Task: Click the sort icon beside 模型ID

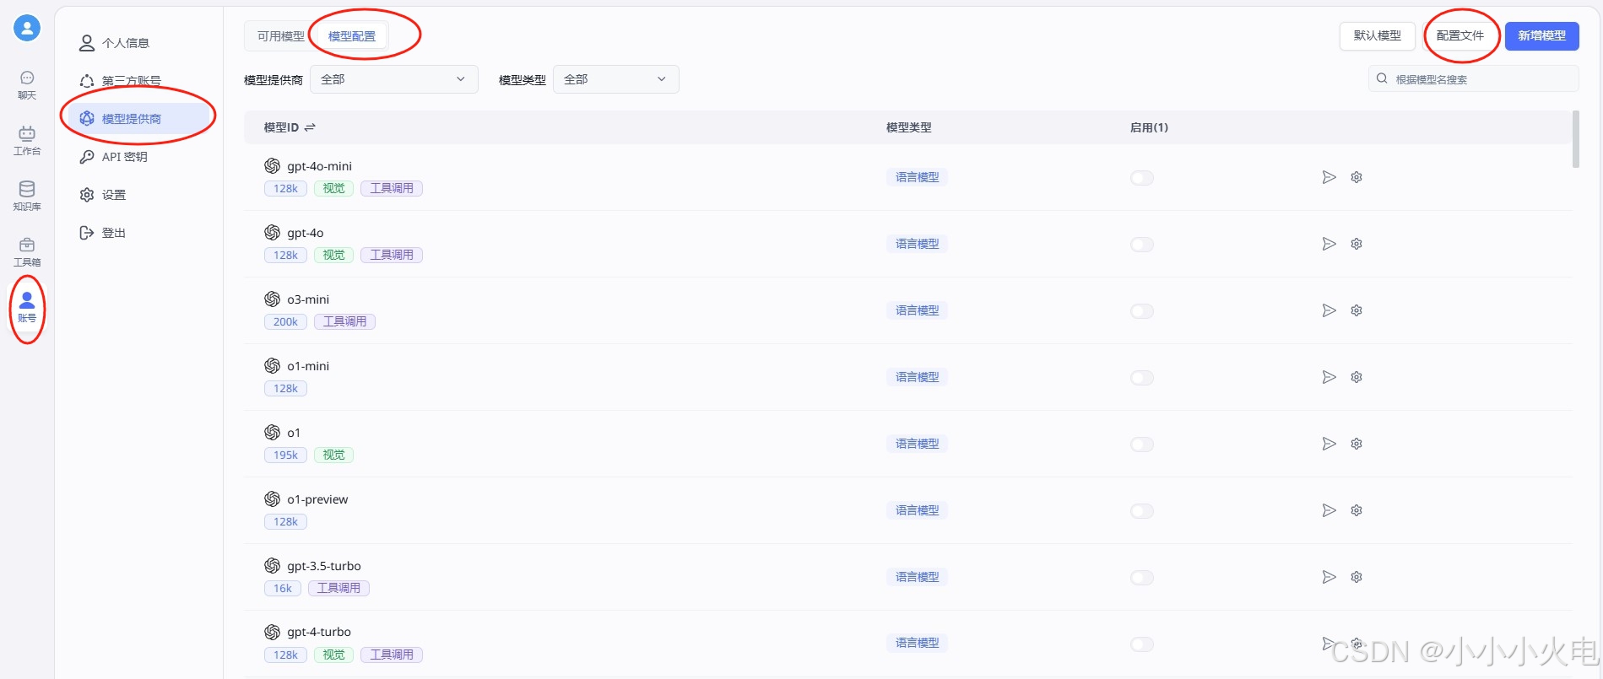Action: point(310,127)
